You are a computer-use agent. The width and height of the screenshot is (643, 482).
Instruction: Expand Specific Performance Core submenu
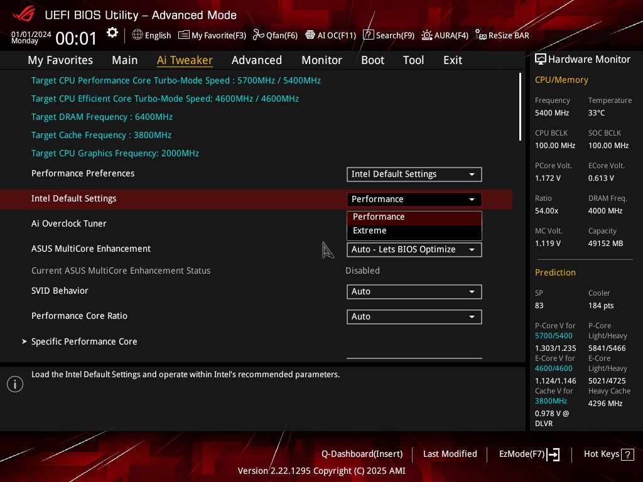(84, 341)
